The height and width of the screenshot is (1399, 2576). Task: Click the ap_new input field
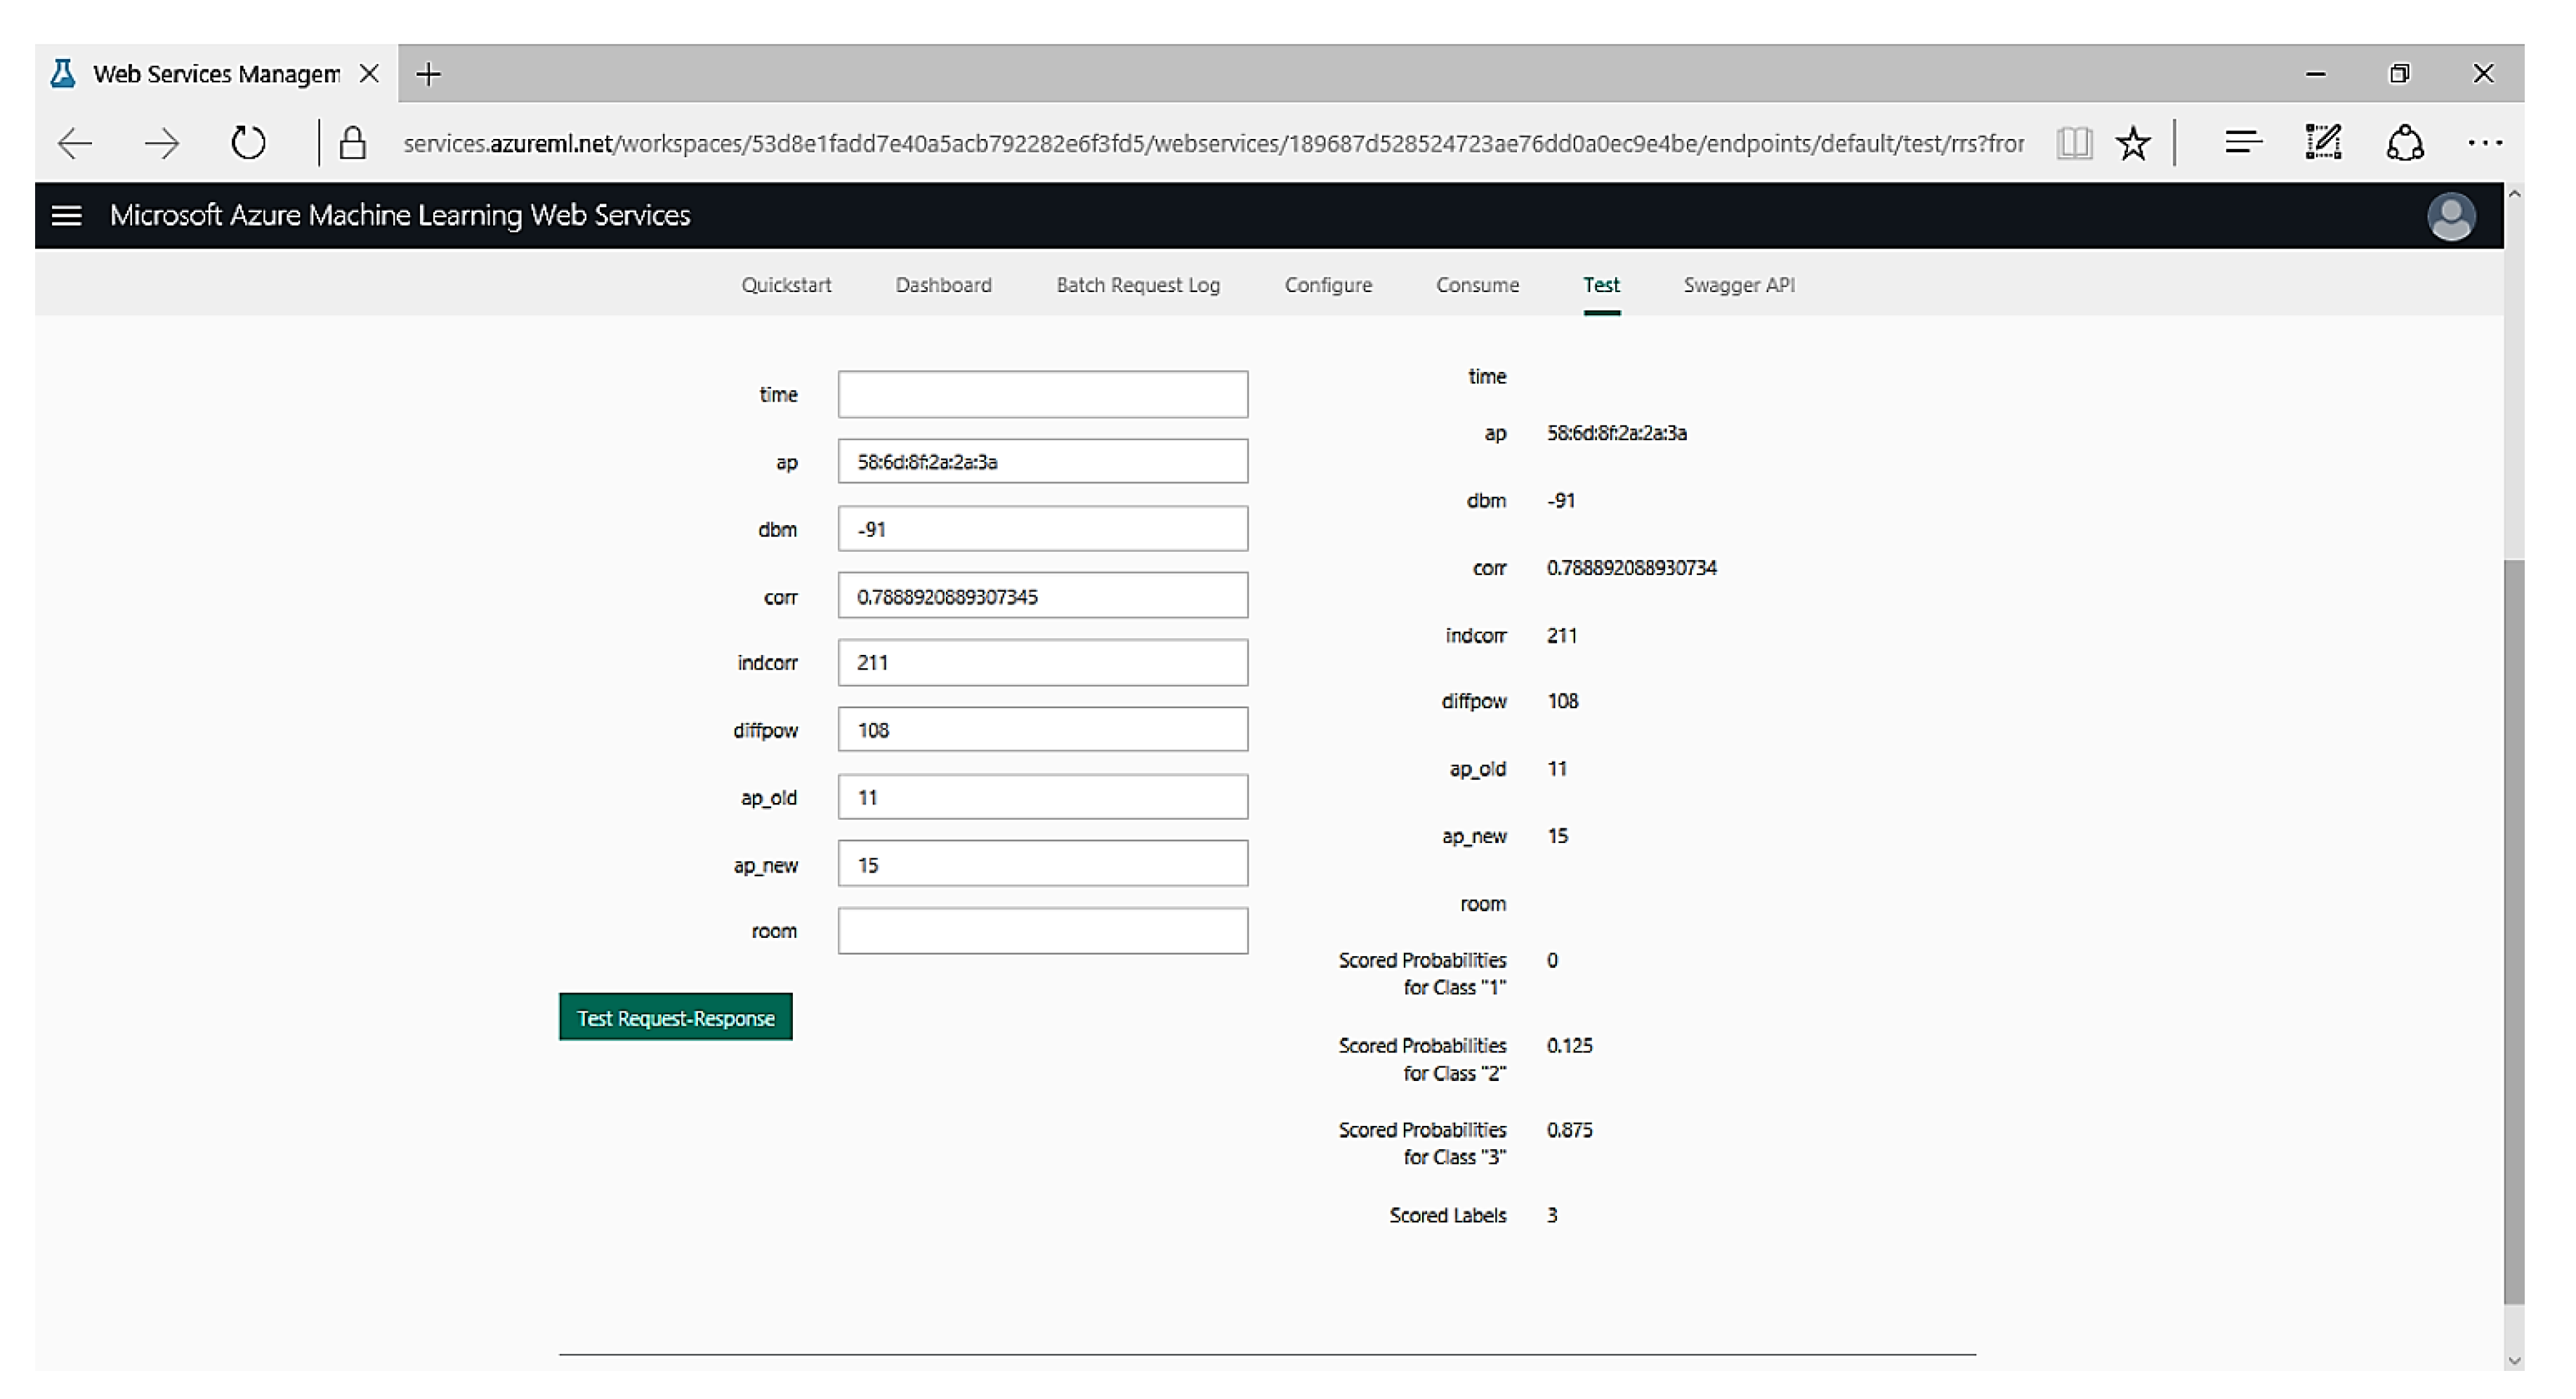click(1043, 864)
